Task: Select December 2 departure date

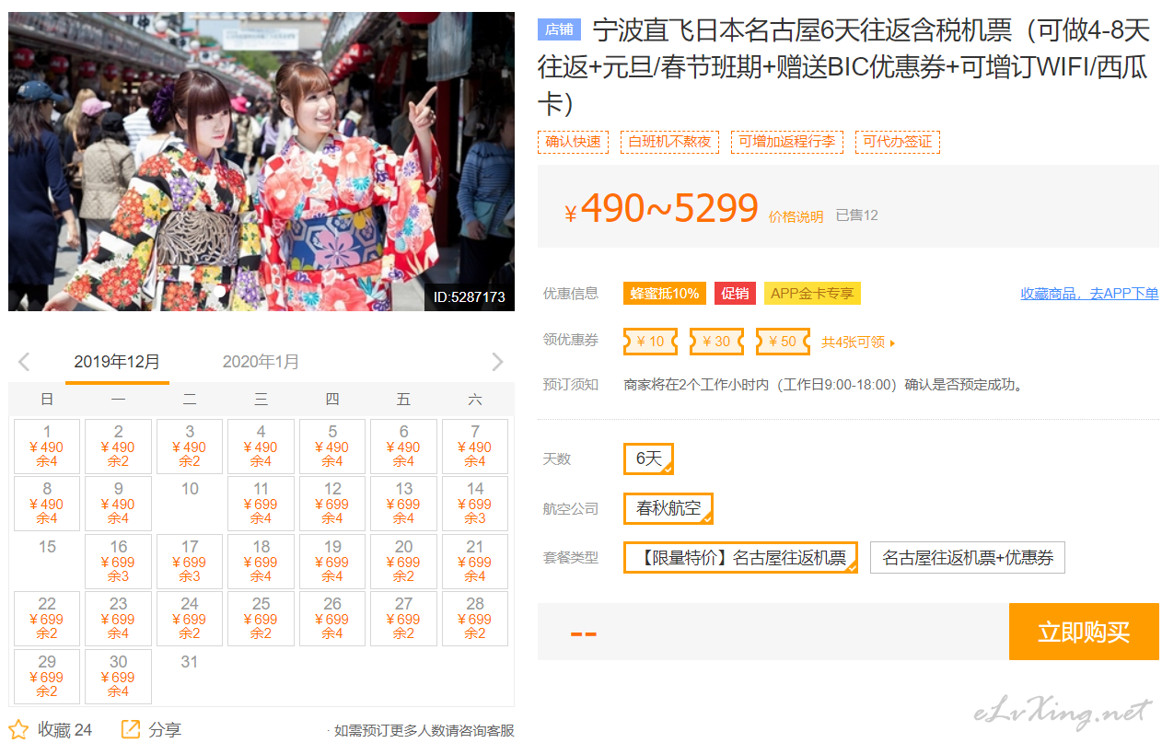Action: [x=118, y=447]
